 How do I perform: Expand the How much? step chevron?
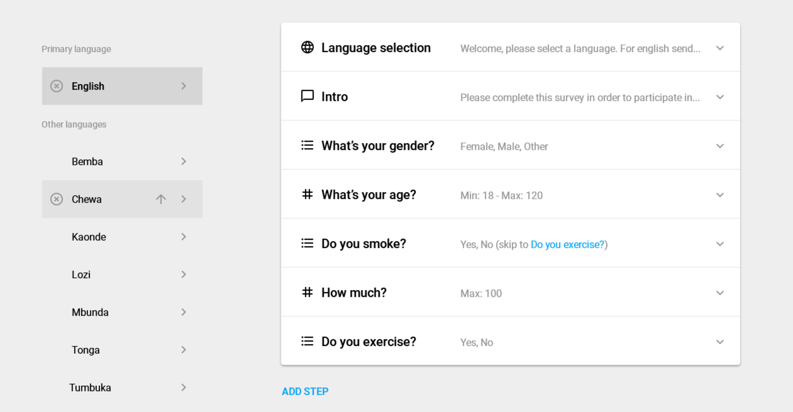720,293
